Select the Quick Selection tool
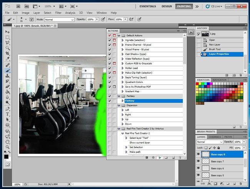Image resolution: width=250 pixels, height=189 pixels. [7, 48]
